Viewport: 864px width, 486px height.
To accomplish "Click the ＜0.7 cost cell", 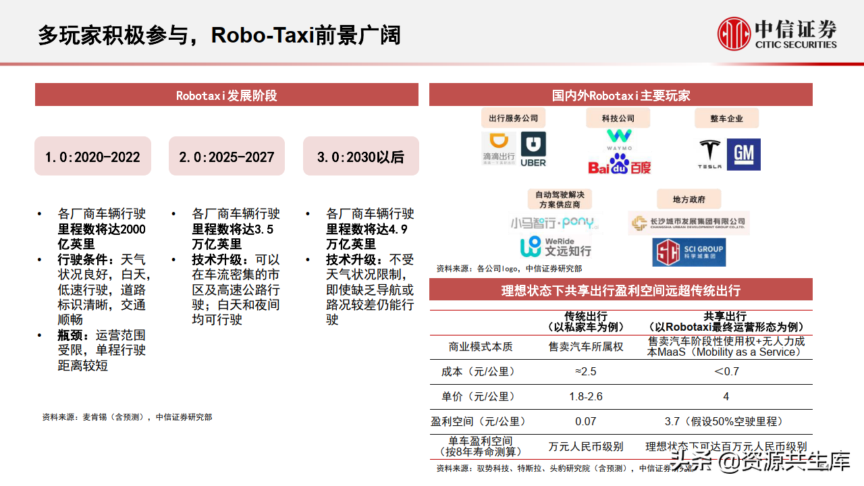I will click(726, 371).
